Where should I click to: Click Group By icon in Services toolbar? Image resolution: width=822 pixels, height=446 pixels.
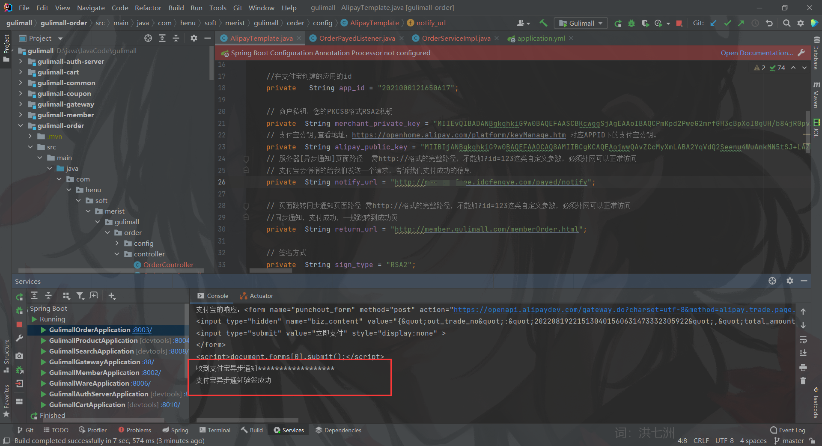[66, 296]
